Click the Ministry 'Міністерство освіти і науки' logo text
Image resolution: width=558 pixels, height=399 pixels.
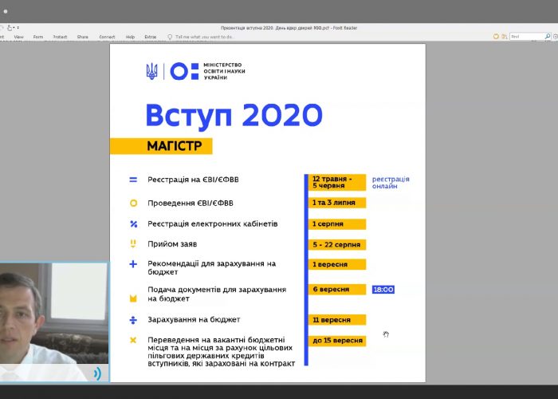[224, 71]
